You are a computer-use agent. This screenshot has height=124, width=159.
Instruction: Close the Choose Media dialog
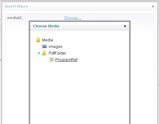(125, 26)
